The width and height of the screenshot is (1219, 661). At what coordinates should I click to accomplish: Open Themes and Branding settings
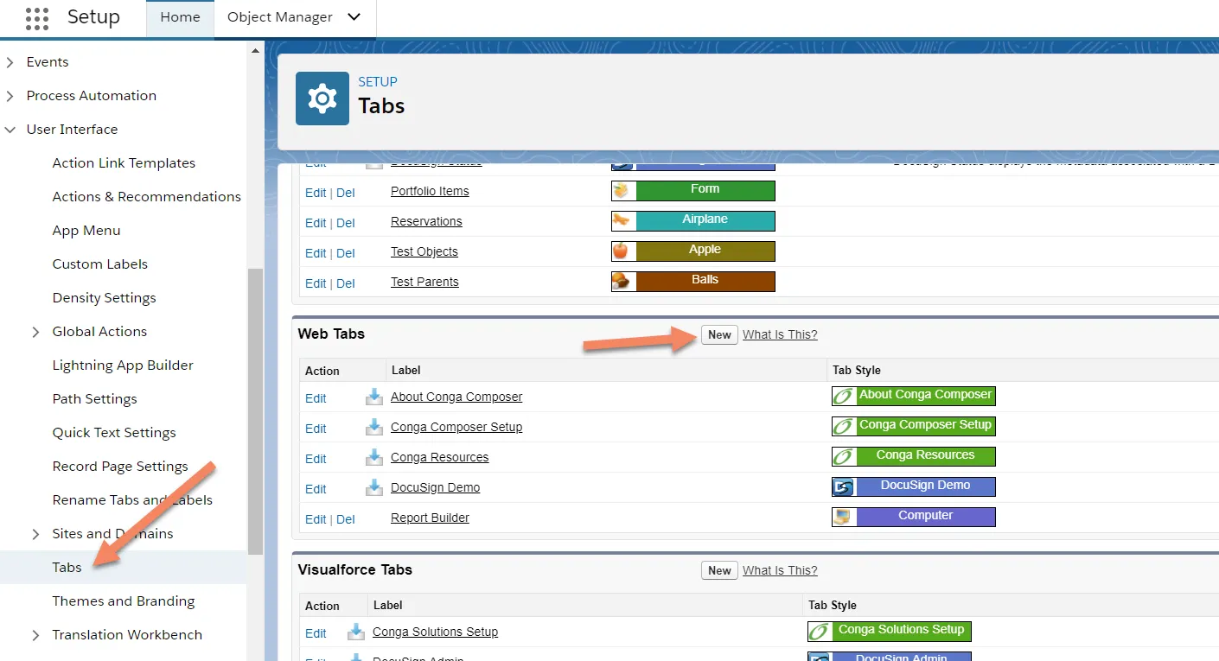(x=124, y=601)
